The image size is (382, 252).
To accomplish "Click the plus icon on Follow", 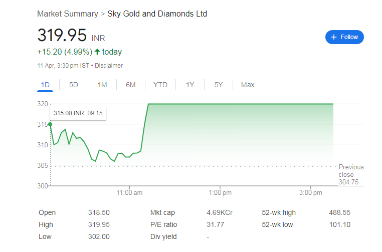I will coord(334,37).
